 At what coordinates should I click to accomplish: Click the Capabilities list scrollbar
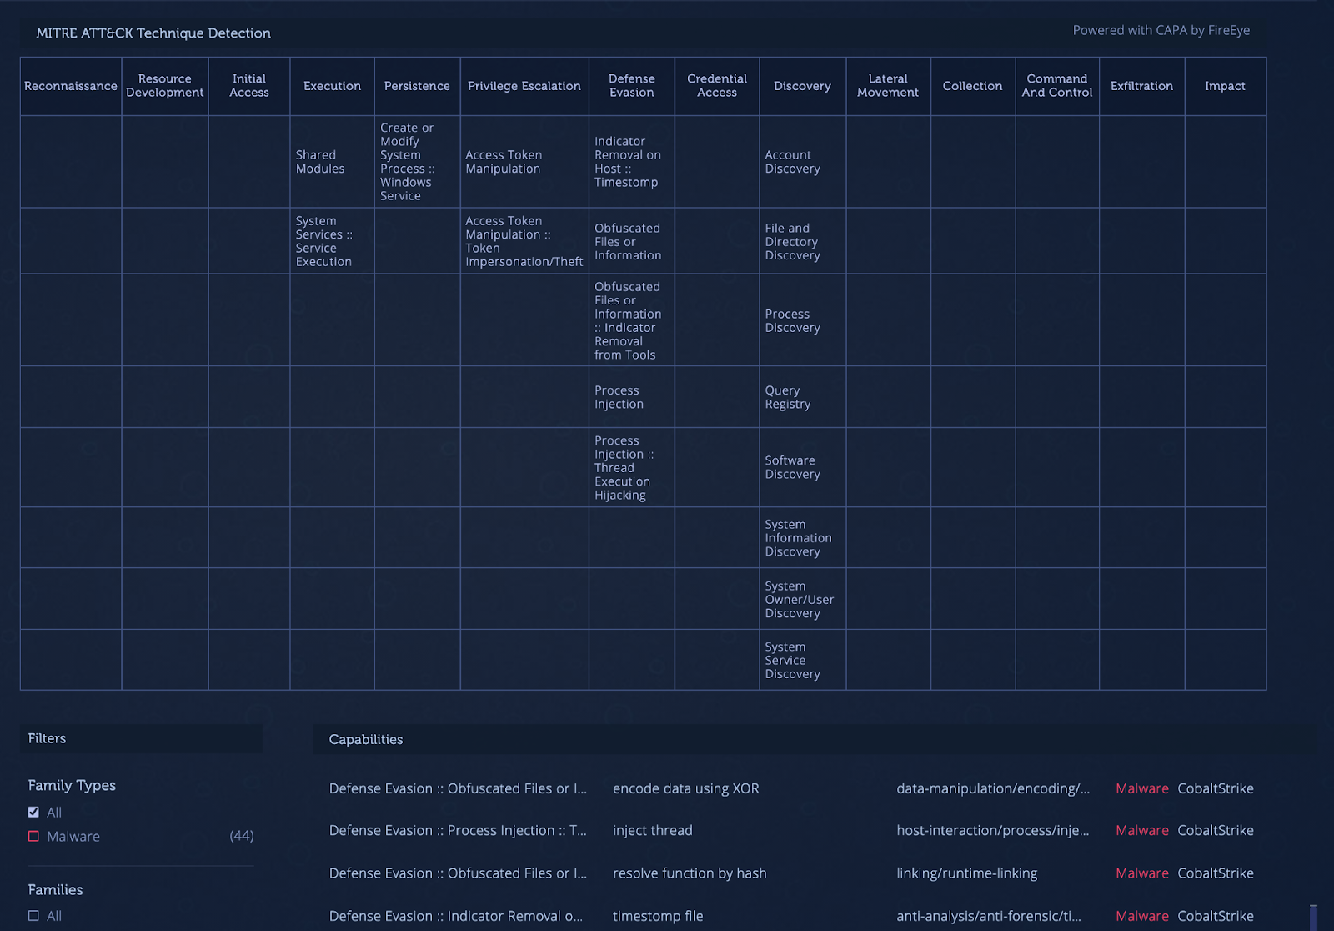click(x=1313, y=916)
